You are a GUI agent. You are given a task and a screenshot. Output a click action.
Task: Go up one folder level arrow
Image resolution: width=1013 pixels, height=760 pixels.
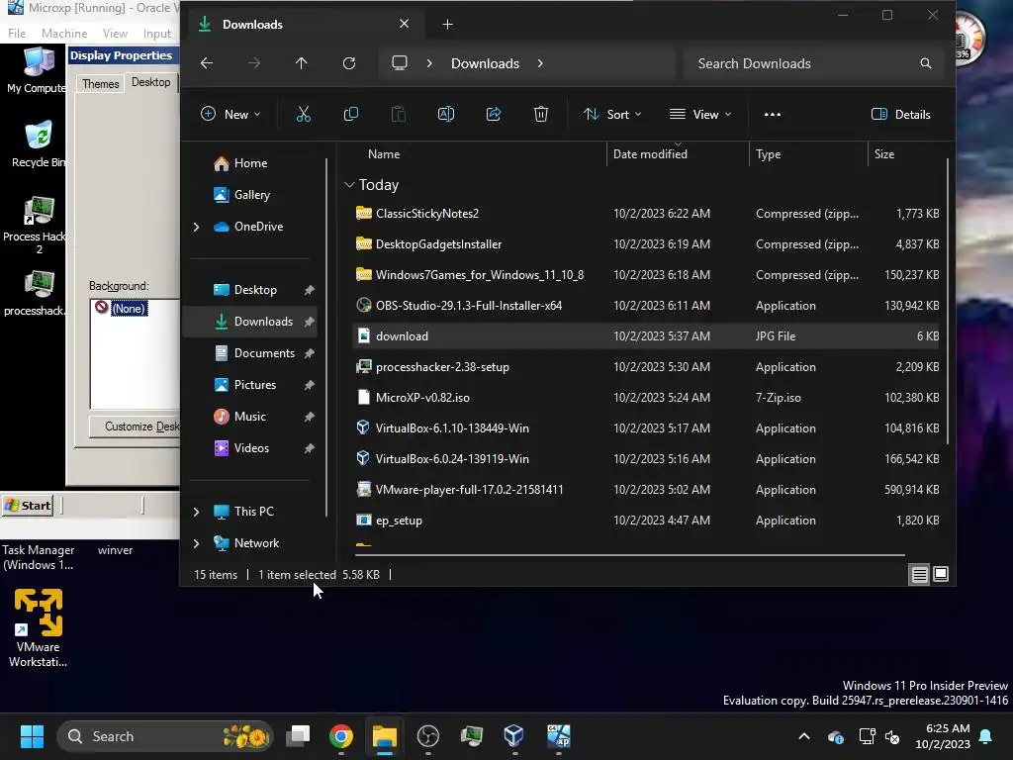click(301, 63)
